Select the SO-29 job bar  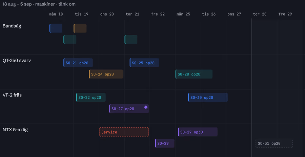(x=165, y=143)
